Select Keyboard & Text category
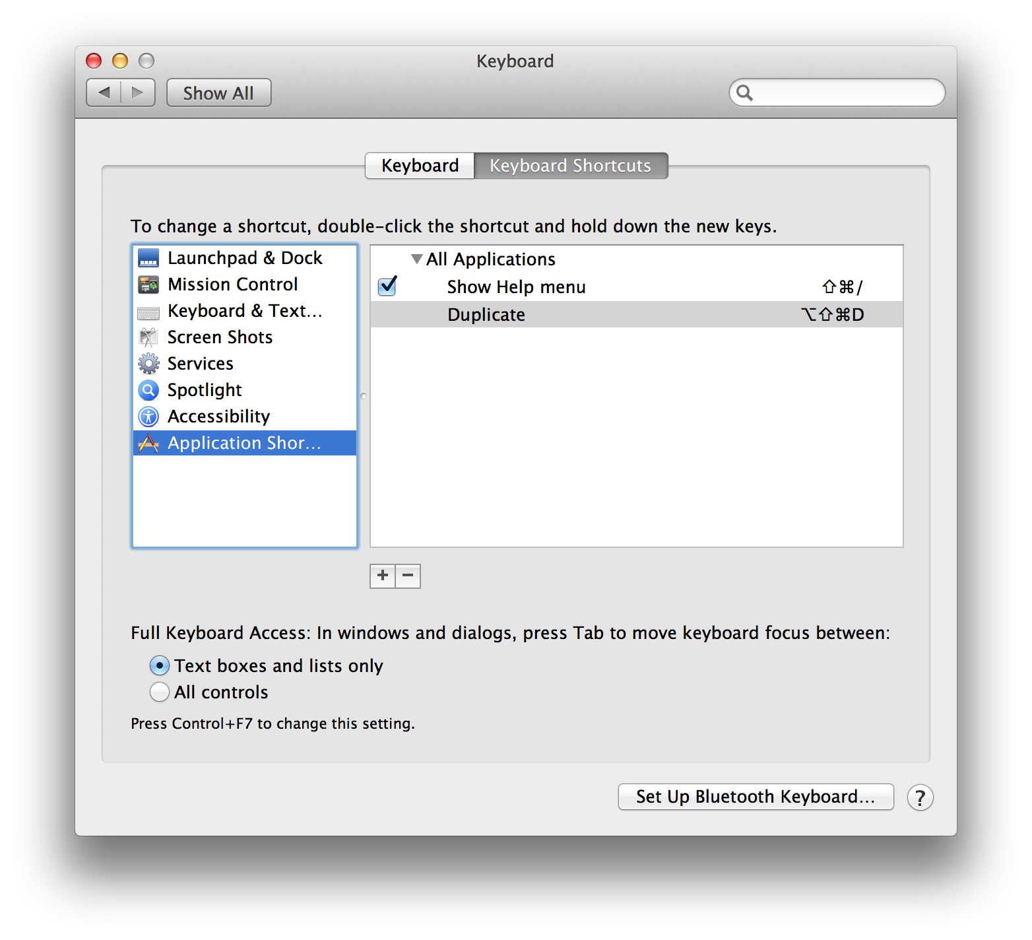Viewport: 1032px width, 940px height. 245,311
